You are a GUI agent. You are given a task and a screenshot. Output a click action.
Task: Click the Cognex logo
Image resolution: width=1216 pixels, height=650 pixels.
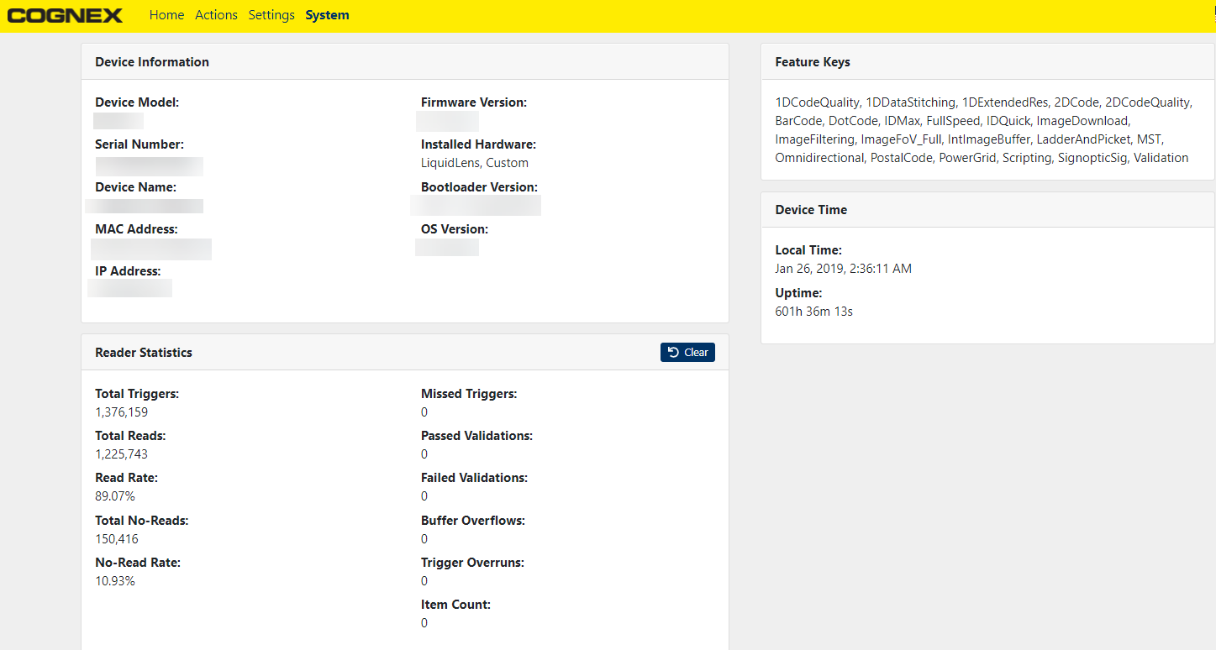pyautogui.click(x=65, y=15)
